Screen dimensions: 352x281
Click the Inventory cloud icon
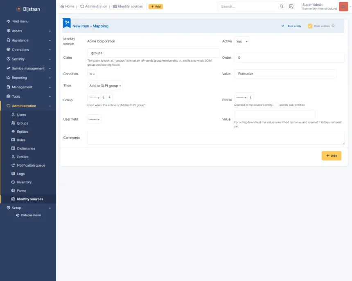(13, 182)
